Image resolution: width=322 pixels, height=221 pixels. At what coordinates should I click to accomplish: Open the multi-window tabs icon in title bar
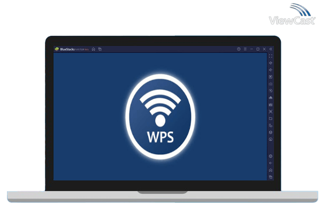[x=100, y=49]
